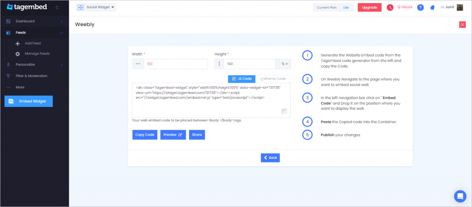This screenshot has height=207, width=472.
Task: Click the Manage Feeds gear icon
Action: pyautogui.click(x=18, y=54)
